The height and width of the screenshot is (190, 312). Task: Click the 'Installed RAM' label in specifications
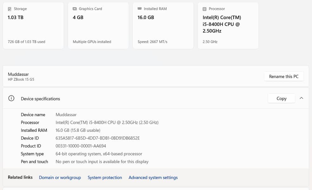[34, 130]
